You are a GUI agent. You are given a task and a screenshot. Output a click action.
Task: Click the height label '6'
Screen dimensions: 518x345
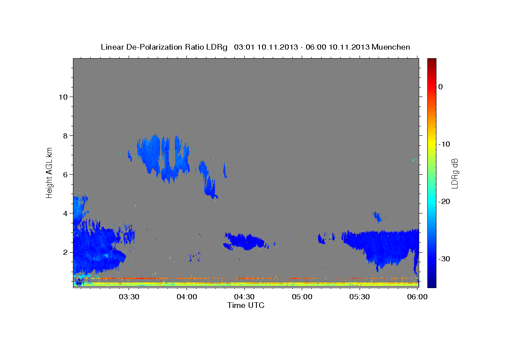click(65, 174)
